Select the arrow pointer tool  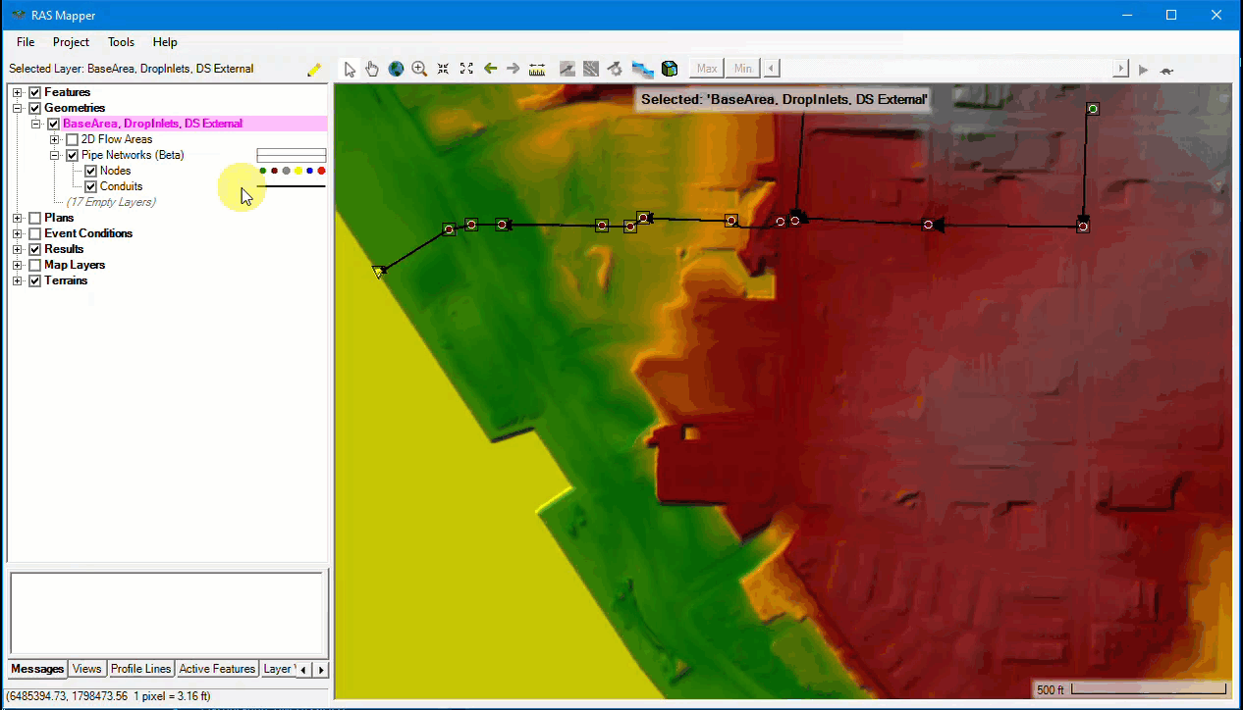pos(350,69)
